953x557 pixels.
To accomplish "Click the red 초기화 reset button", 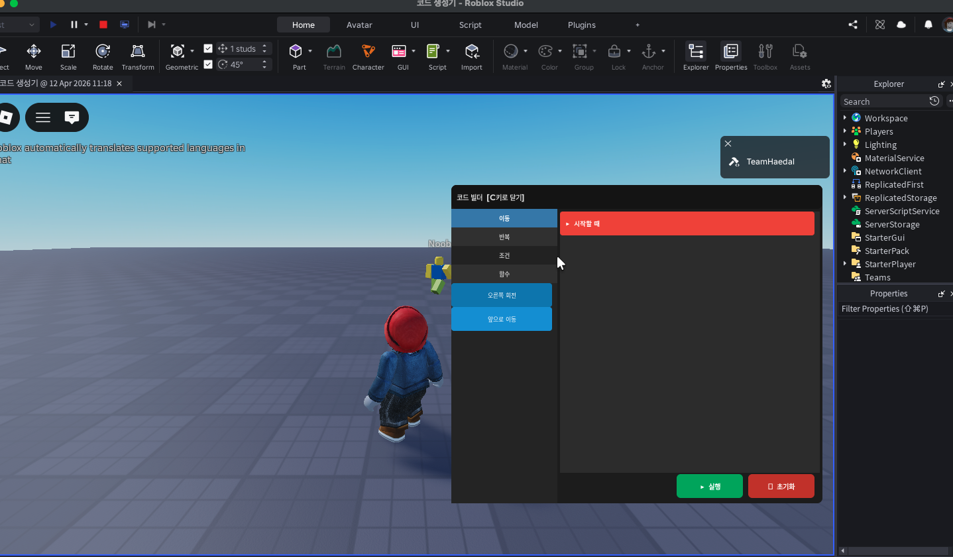I will 781,486.
